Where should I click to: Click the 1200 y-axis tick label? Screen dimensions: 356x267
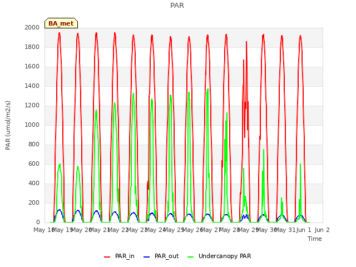click(32, 105)
